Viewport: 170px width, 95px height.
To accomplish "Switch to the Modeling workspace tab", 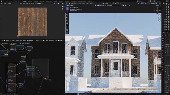I will (x=30, y=1).
